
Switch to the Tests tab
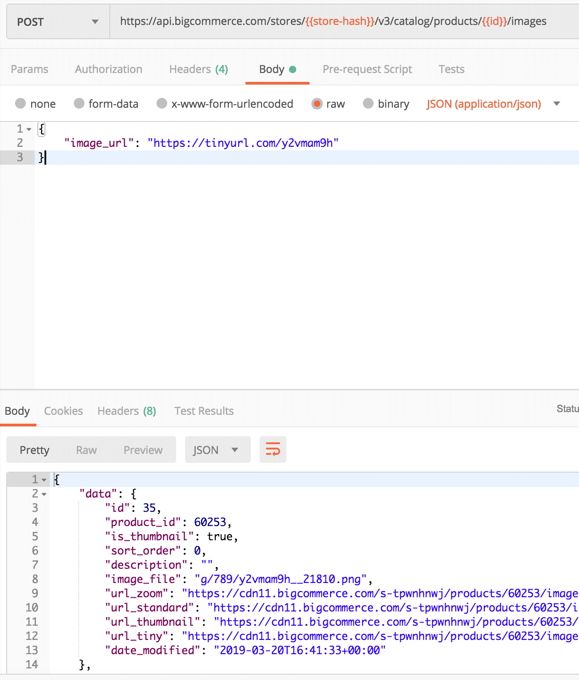pyautogui.click(x=451, y=69)
